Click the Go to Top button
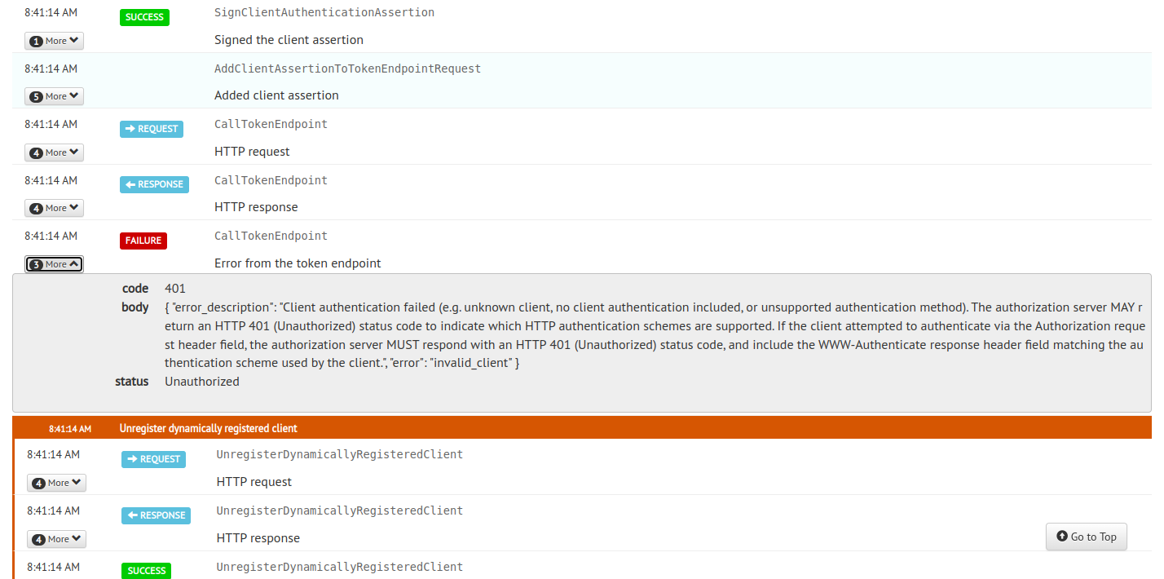The image size is (1164, 579). pos(1087,537)
